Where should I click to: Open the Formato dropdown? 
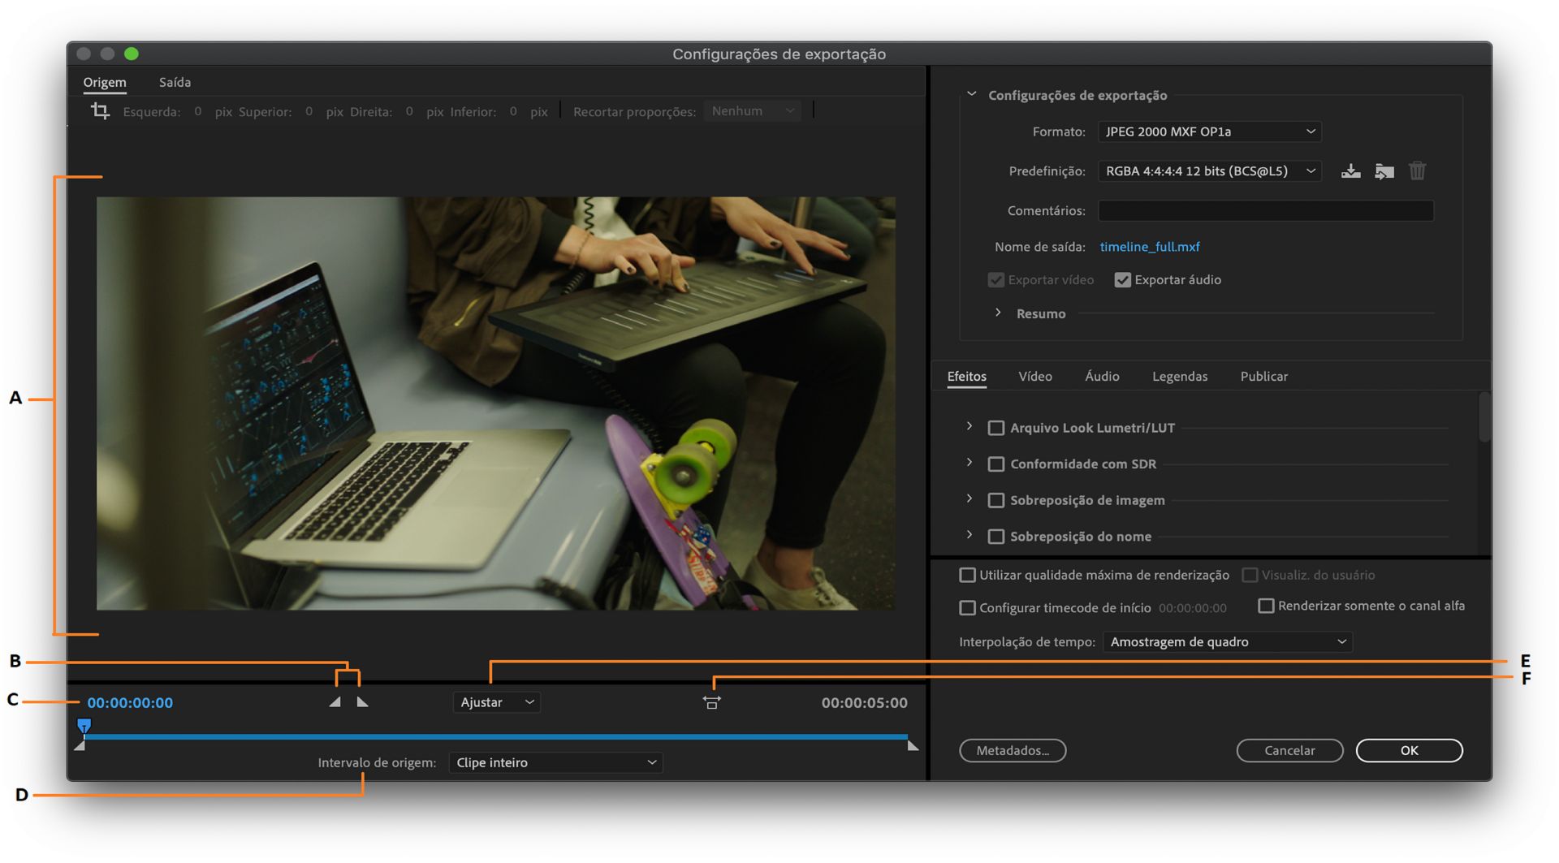coord(1209,132)
